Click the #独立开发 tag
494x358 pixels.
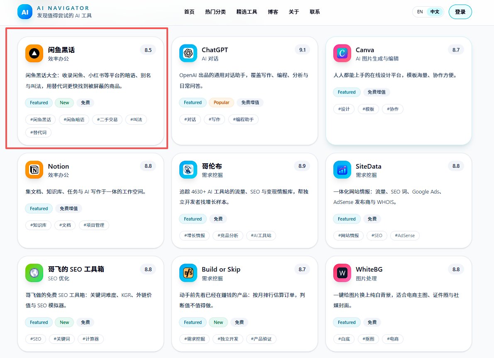click(x=228, y=339)
